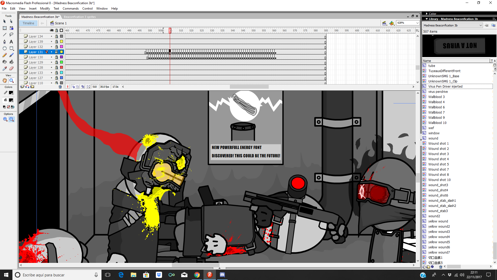Toggle the lock on Layer 131
Image resolution: width=497 pixels, height=280 pixels.
(x=56, y=52)
